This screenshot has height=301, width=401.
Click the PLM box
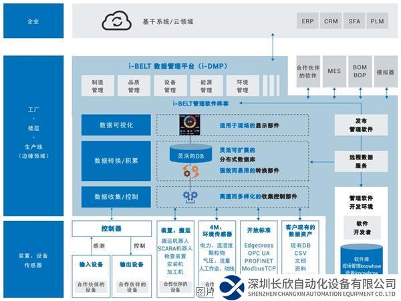coord(378,21)
